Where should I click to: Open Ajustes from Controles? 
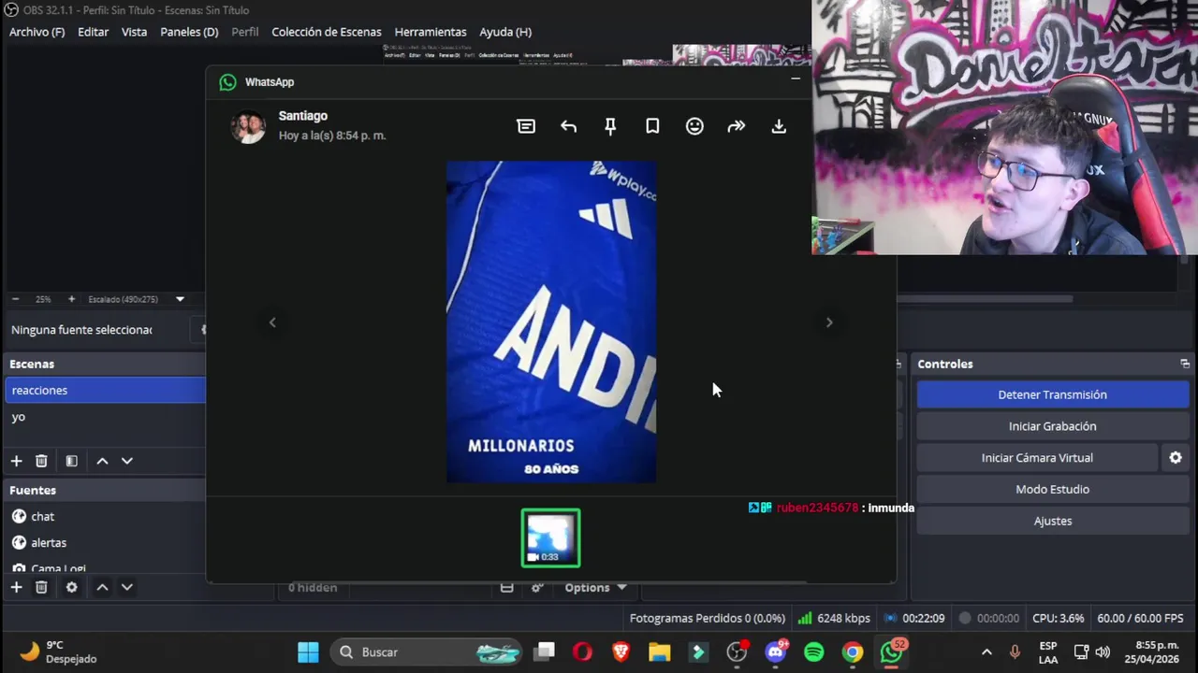pyautogui.click(x=1053, y=521)
